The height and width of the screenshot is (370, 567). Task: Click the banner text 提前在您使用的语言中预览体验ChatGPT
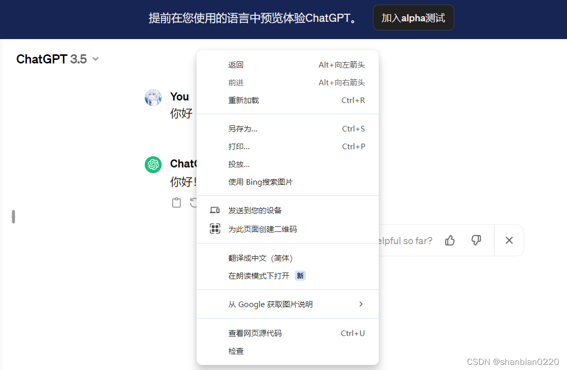pos(254,18)
